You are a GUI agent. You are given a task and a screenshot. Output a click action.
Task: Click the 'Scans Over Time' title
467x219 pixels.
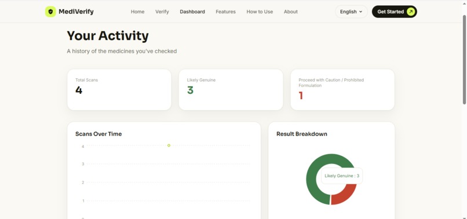pos(98,134)
